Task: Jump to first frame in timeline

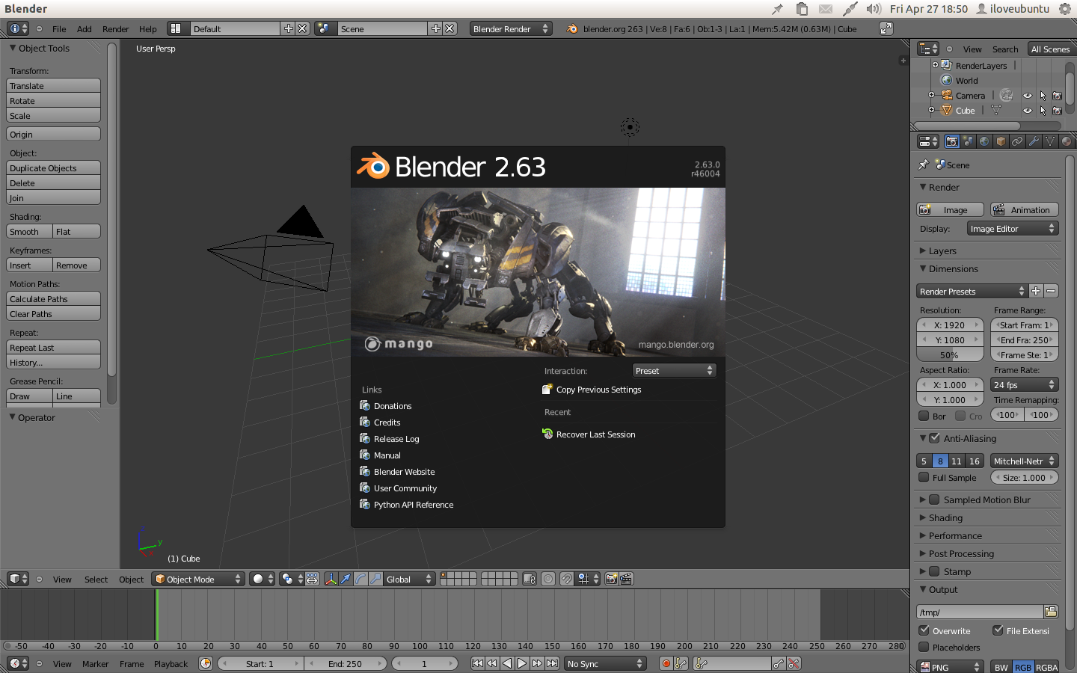Action: [477, 663]
